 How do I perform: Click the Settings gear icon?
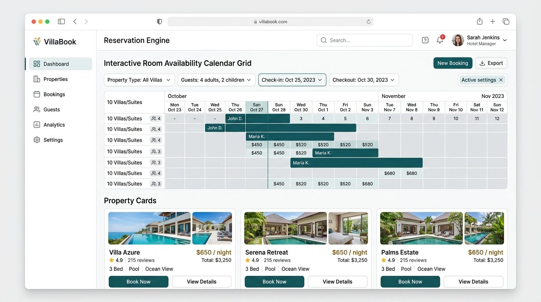pos(37,140)
